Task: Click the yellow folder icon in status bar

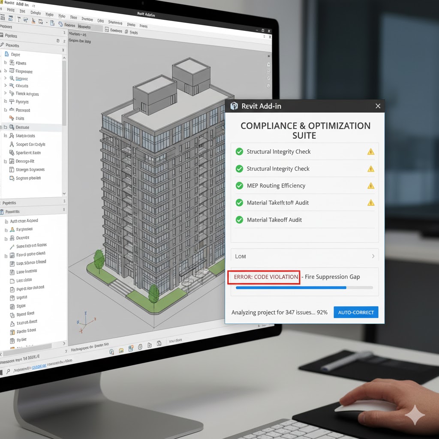Action: coord(121,350)
